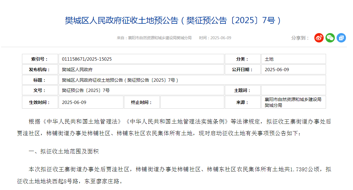Click the source text 来自：襄阳市自然资源和城乡建设局樊城分局
353x190 pixels.
click(x=154, y=38)
